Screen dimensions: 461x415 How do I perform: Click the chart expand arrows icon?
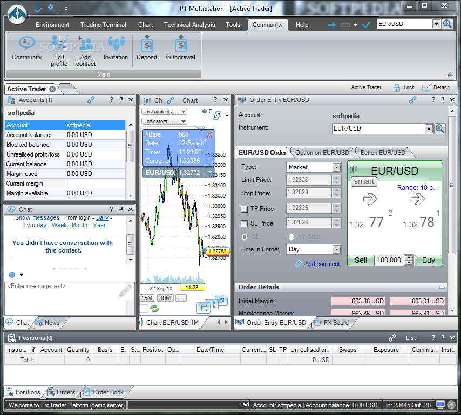(217, 115)
